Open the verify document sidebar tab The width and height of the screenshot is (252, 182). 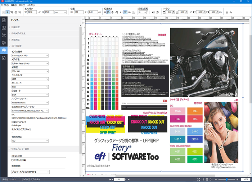coord(4,58)
